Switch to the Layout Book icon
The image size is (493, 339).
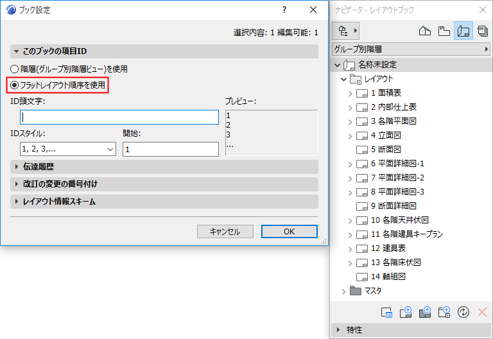tap(463, 31)
